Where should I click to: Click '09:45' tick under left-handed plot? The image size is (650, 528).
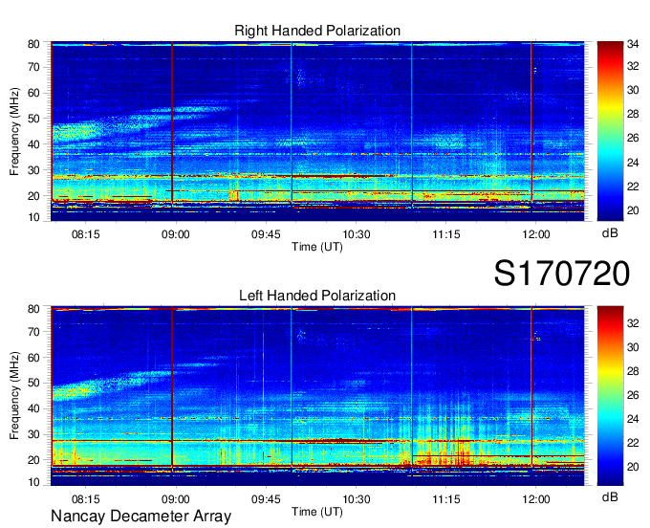(266, 499)
